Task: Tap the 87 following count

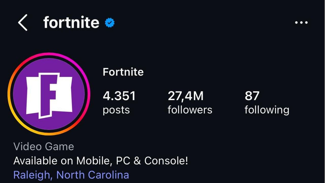Action: point(252,96)
